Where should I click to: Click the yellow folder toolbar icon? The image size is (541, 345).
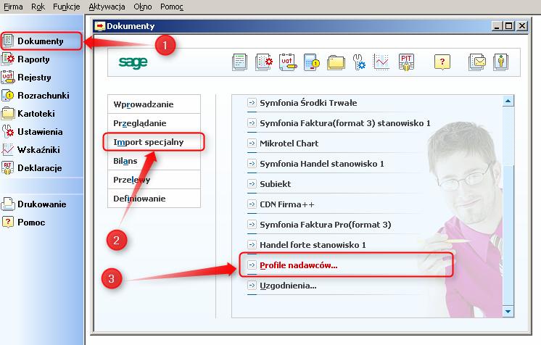336,63
